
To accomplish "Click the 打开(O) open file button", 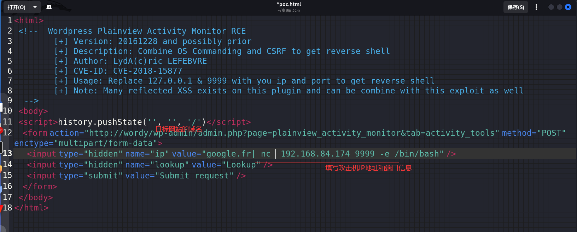I will (16, 7).
